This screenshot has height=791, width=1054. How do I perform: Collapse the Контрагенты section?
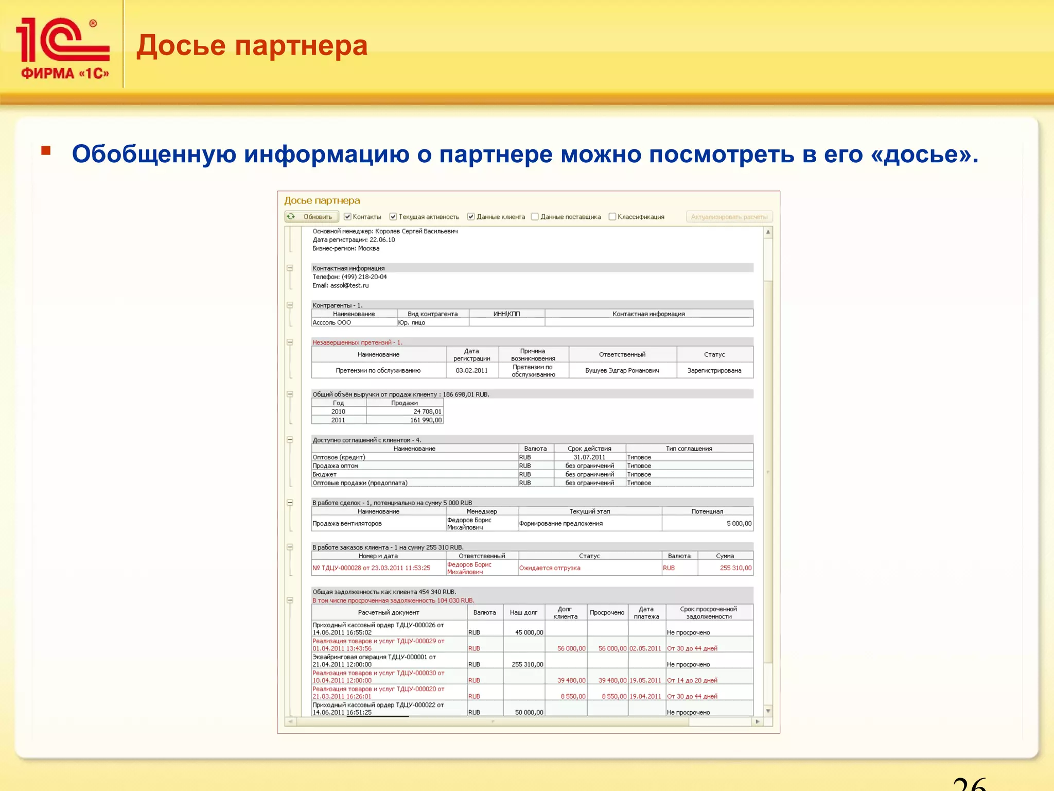click(x=290, y=305)
